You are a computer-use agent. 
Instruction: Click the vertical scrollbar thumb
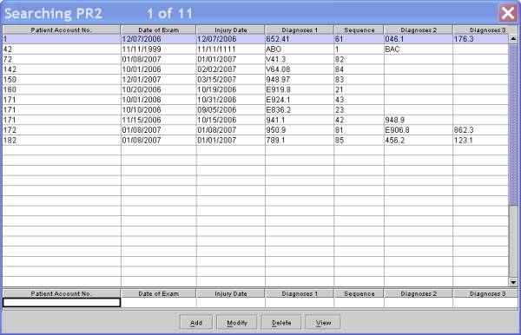513,125
